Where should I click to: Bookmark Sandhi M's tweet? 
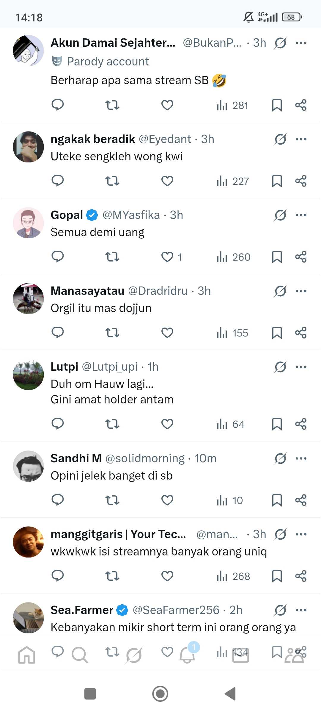pos(277,500)
